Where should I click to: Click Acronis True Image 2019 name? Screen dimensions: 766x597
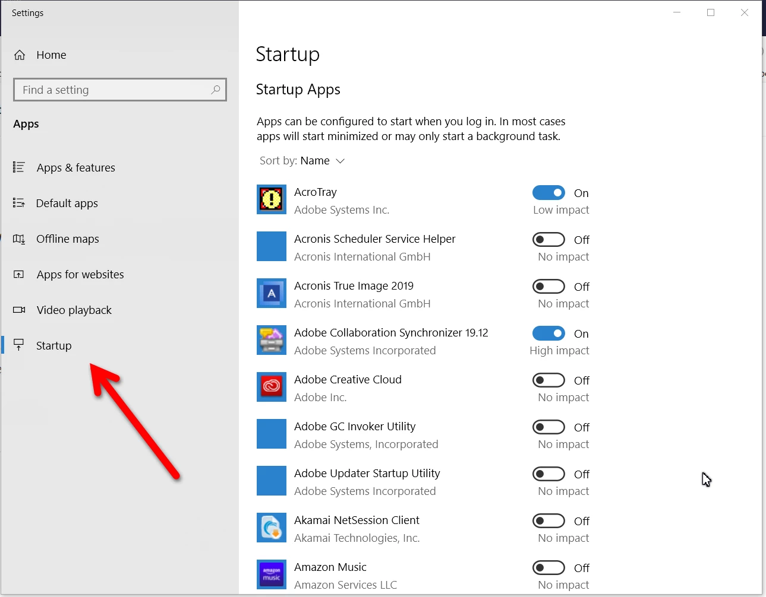coord(354,286)
